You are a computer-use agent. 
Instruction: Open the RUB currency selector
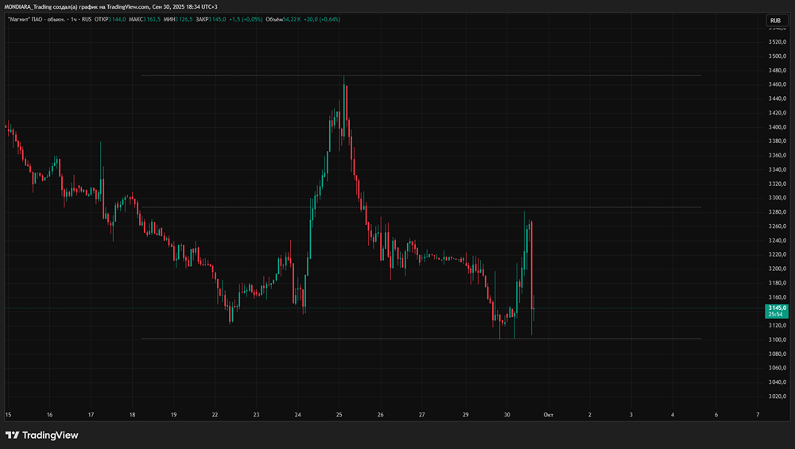[x=776, y=21]
